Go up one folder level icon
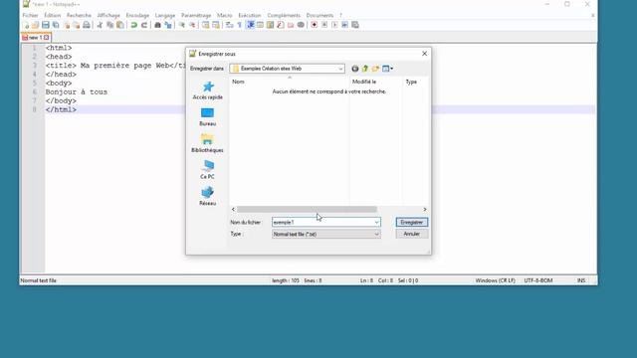 click(365, 69)
